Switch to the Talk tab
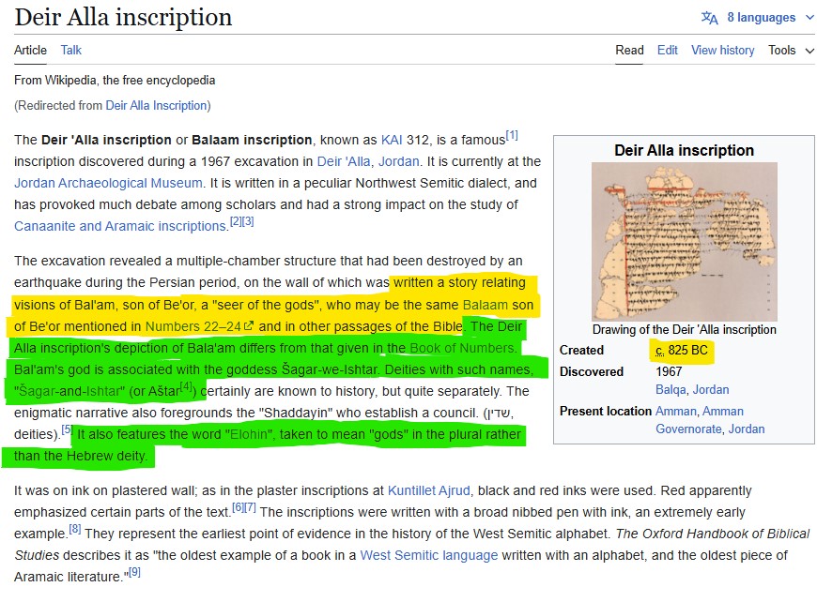This screenshot has height=602, width=817. (70, 50)
